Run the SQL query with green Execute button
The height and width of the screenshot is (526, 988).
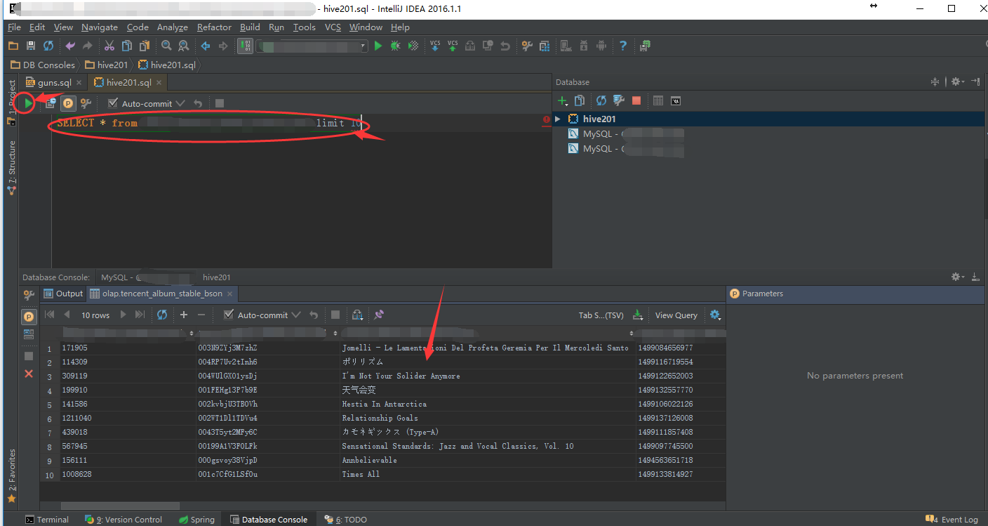click(27, 103)
